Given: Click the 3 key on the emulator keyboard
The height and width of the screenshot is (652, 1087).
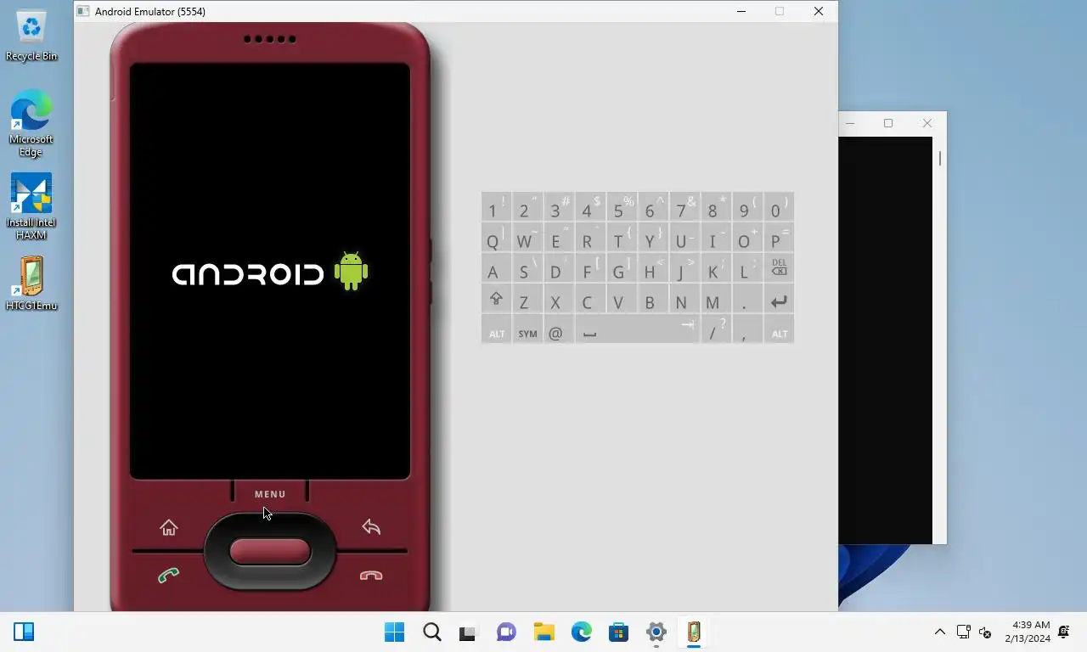Looking at the screenshot, I should click(559, 208).
